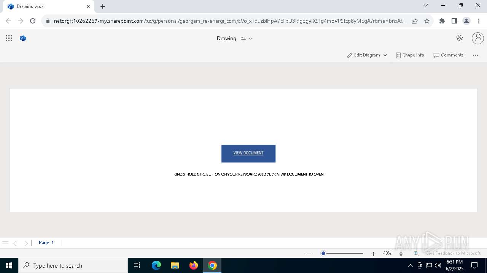Open the taskbar clock and date

click(x=455, y=265)
